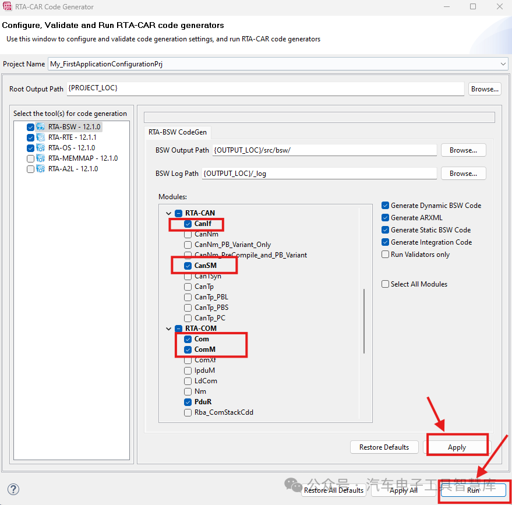Uncheck the RTA-OS tool checkbox
The image size is (512, 505).
30,148
